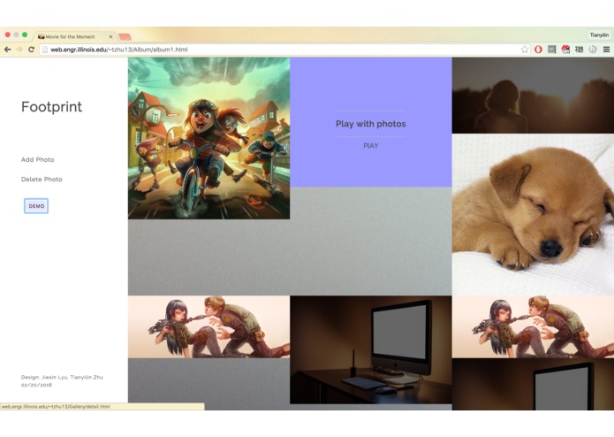Open the iMac on desk photo in center

coord(371,349)
